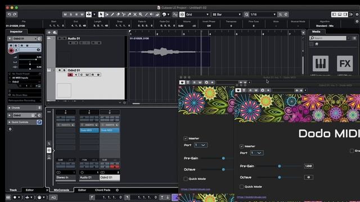Open Port dropdown in front Dodo MIDI window
Screen dimensions: 360x202
point(256,153)
